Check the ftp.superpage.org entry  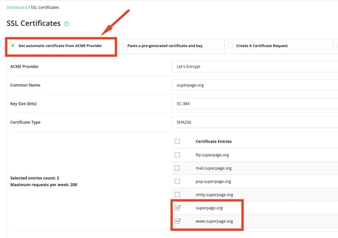[x=177, y=155]
